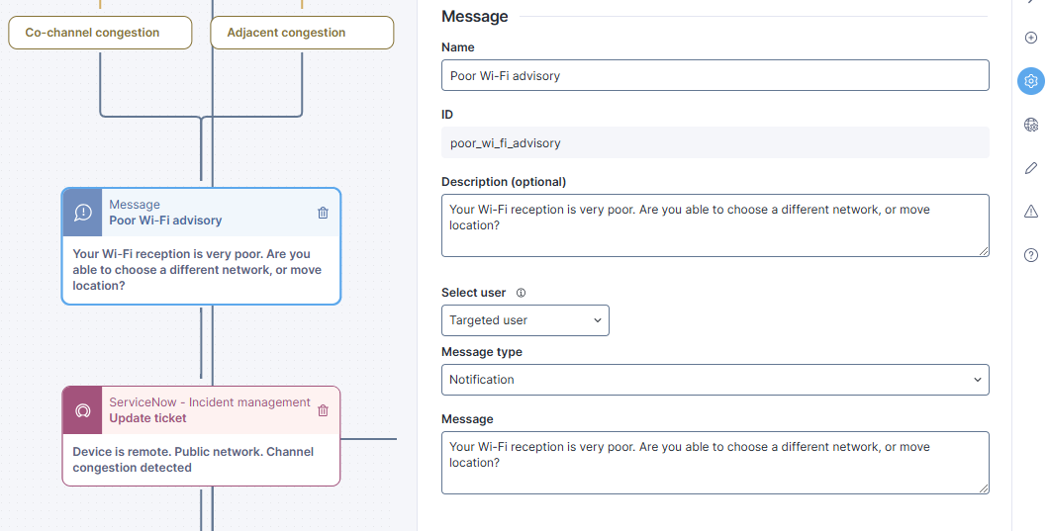Expand the Message type Notification dropdown
Screen dimensions: 1048x531
pyautogui.click(x=715, y=380)
